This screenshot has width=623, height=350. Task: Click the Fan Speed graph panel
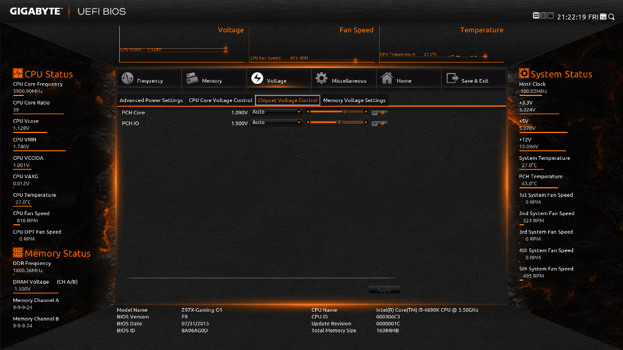pyautogui.click(x=311, y=44)
